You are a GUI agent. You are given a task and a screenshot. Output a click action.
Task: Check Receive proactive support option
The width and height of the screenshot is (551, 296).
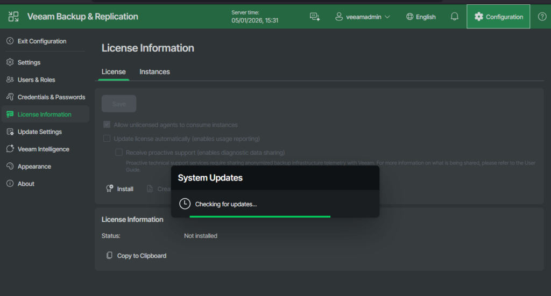[x=119, y=153]
